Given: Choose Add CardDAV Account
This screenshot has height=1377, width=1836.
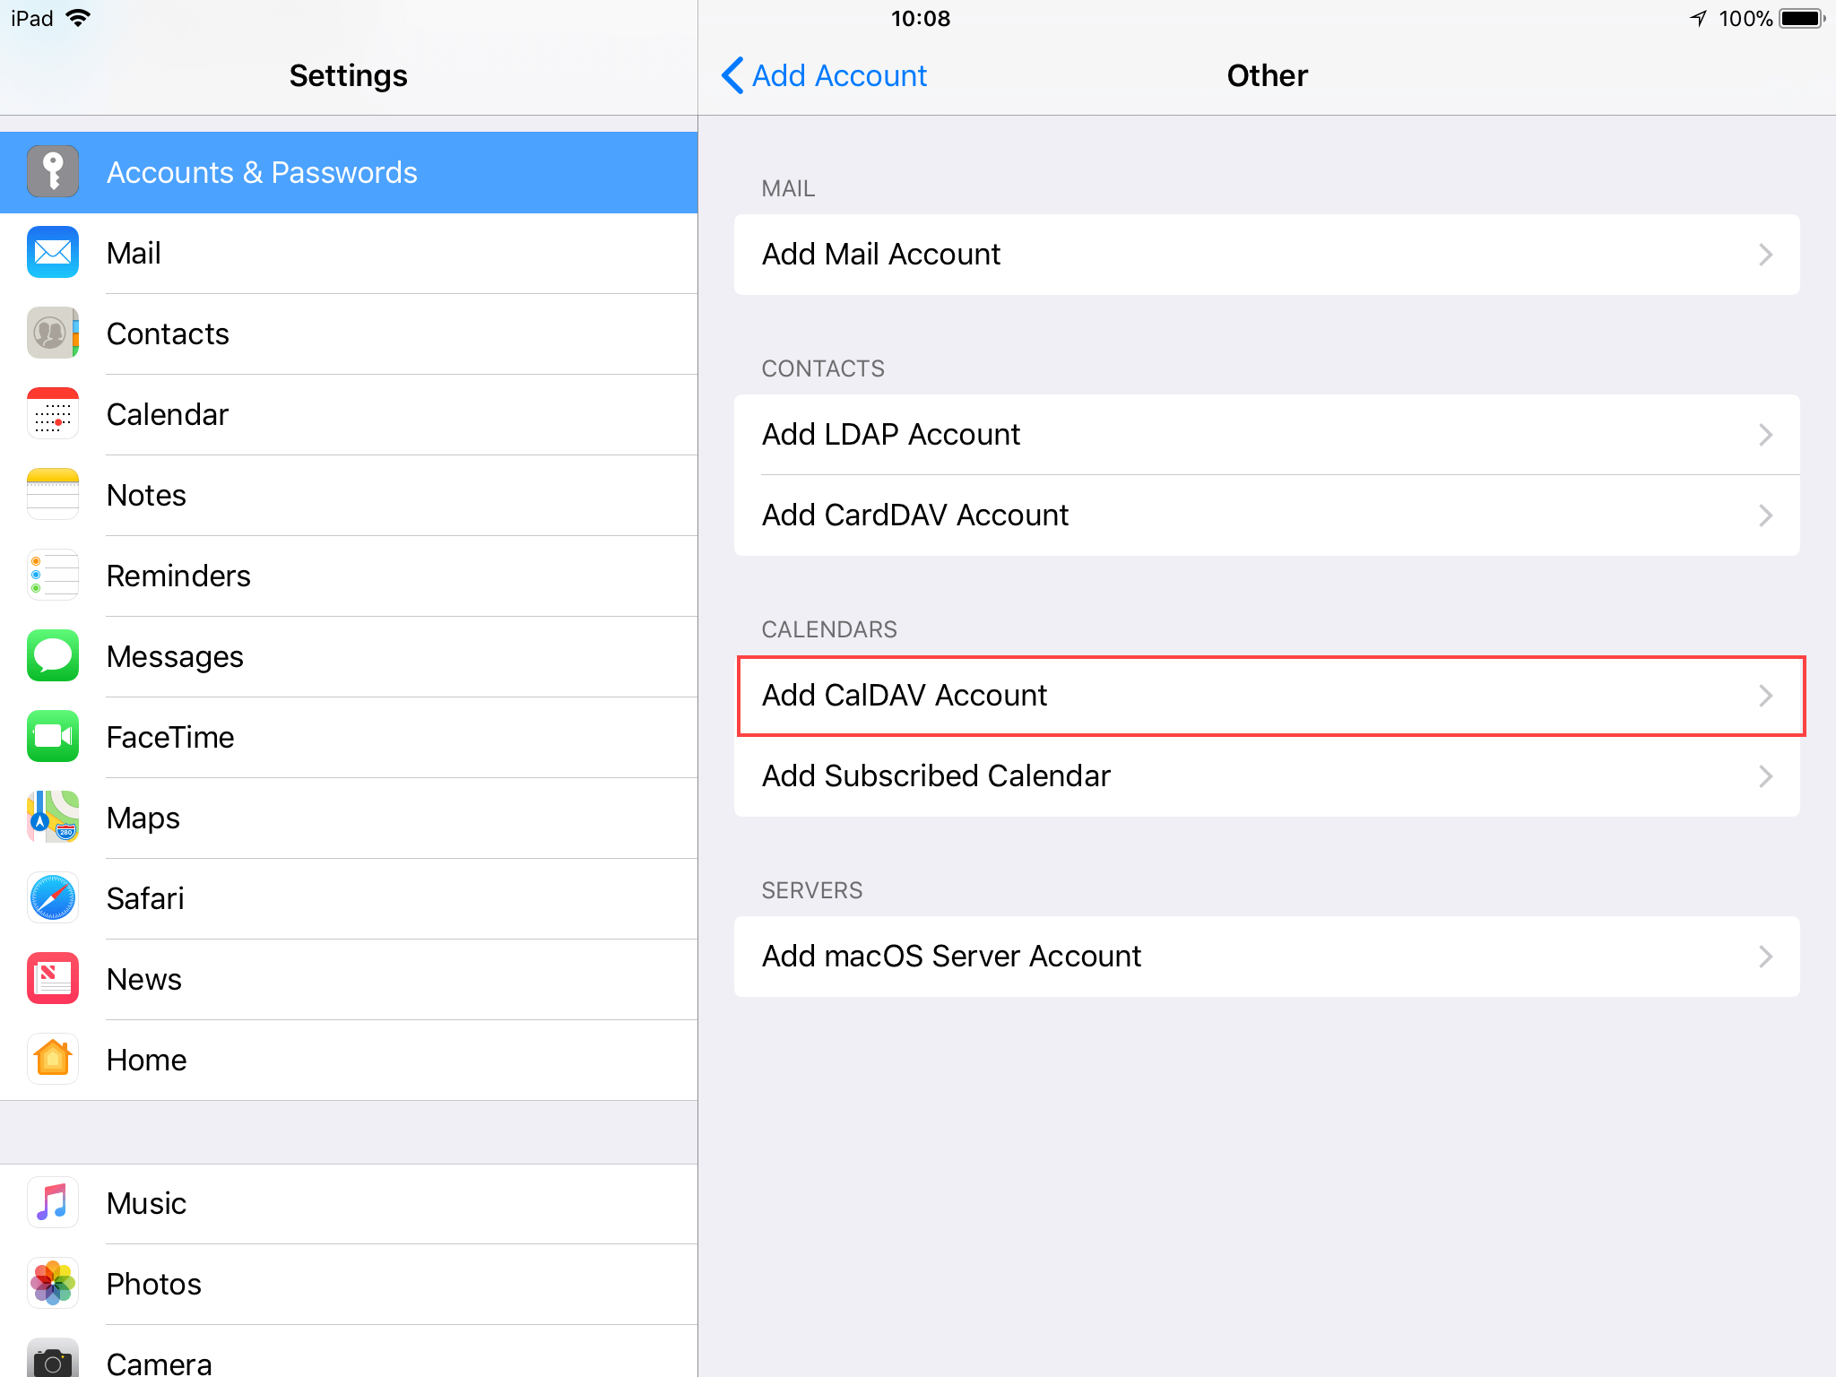Looking at the screenshot, I should 1267,515.
